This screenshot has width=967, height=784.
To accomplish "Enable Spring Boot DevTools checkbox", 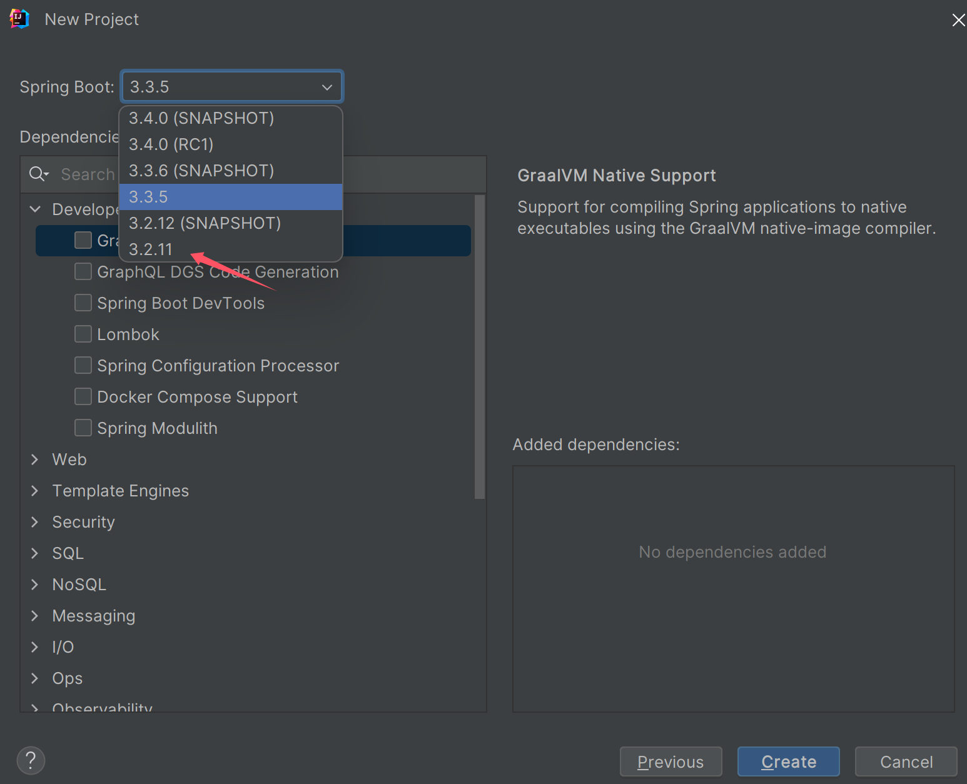I will [x=83, y=303].
